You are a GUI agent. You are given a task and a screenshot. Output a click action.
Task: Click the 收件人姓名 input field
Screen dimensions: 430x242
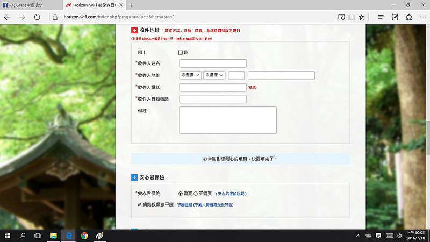point(213,63)
